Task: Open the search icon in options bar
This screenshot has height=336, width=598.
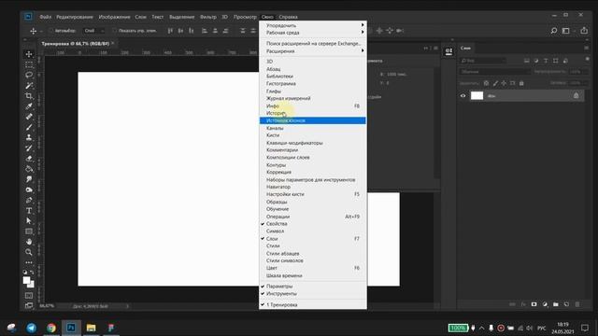Action: [x=554, y=31]
